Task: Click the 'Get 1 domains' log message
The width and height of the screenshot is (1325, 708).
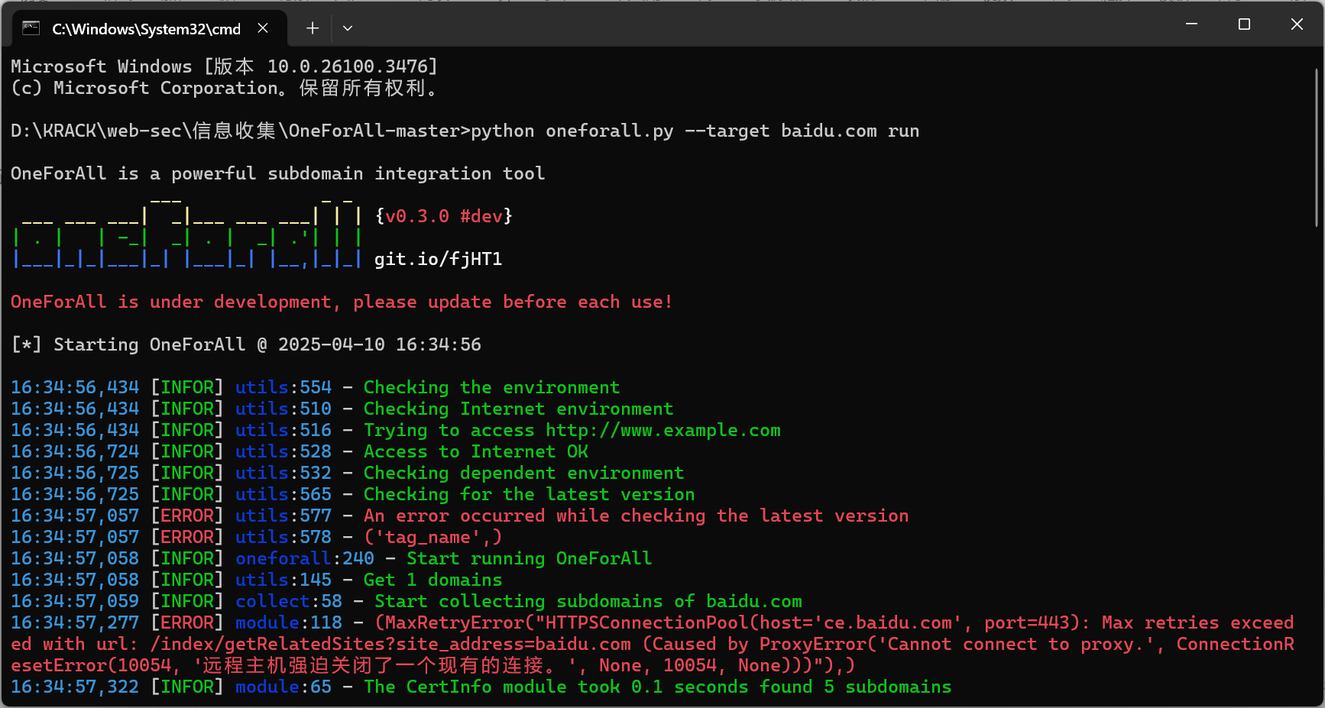Action: click(432, 580)
